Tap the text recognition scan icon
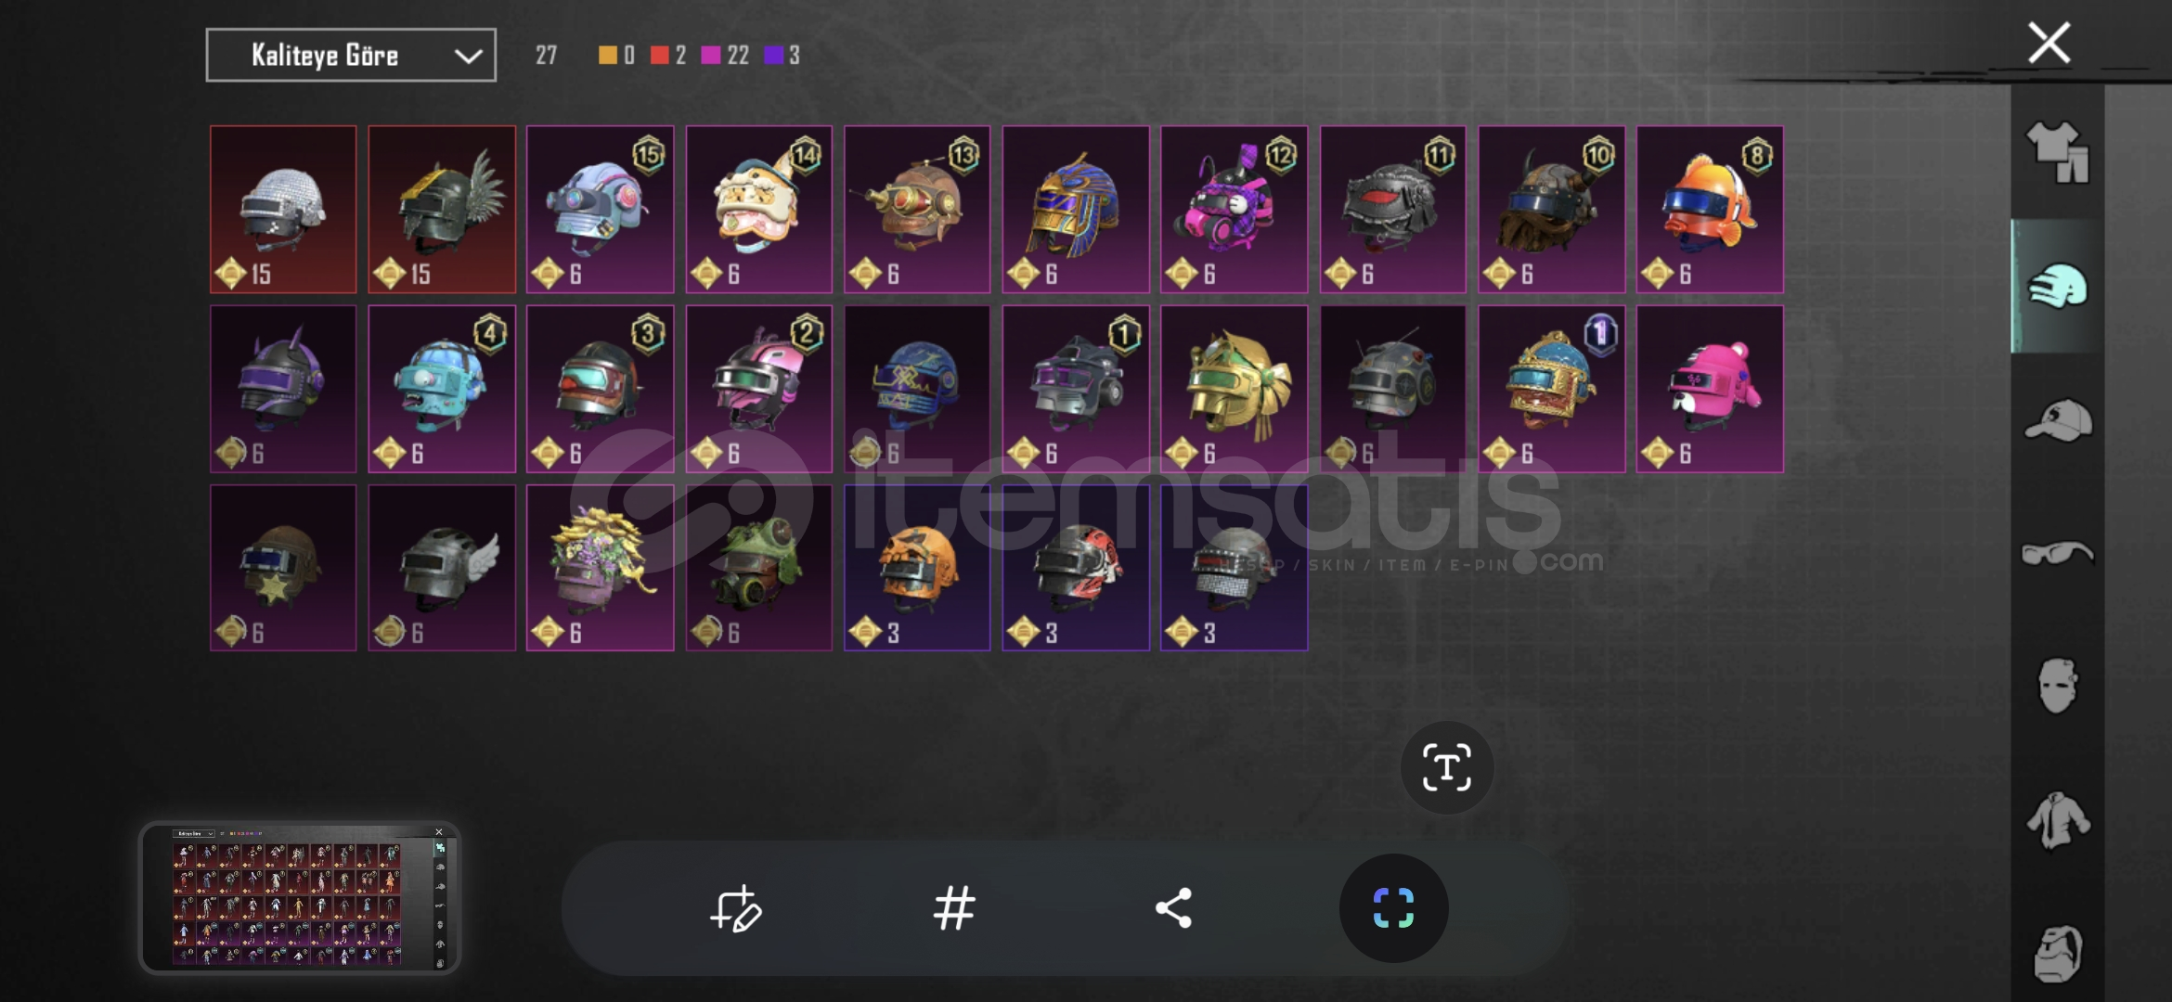Screen dimensions: 2172x1002 tap(1446, 767)
